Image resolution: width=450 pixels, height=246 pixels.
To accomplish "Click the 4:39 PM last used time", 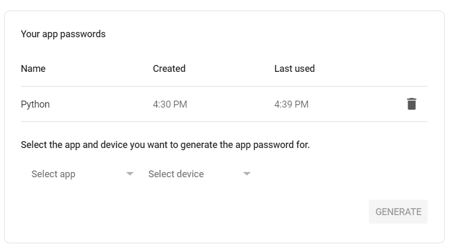I will coord(291,104).
